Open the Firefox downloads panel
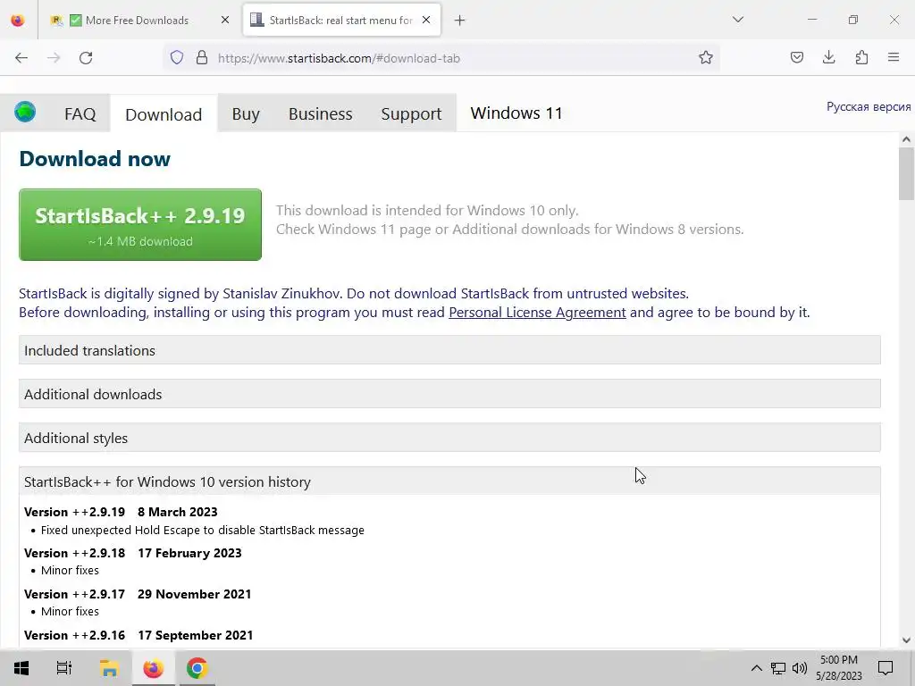This screenshot has width=915, height=686. (828, 57)
